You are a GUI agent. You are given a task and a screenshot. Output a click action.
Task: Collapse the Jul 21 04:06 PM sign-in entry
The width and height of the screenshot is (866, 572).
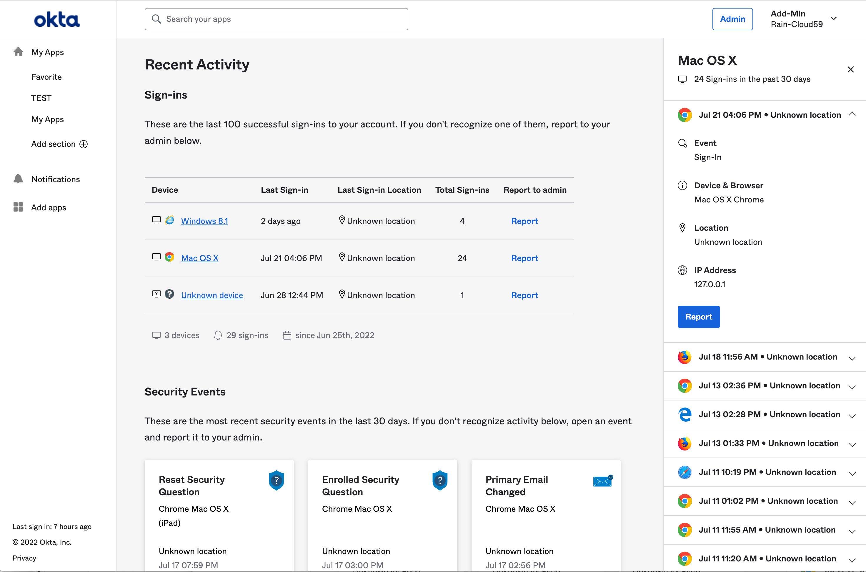(x=852, y=114)
